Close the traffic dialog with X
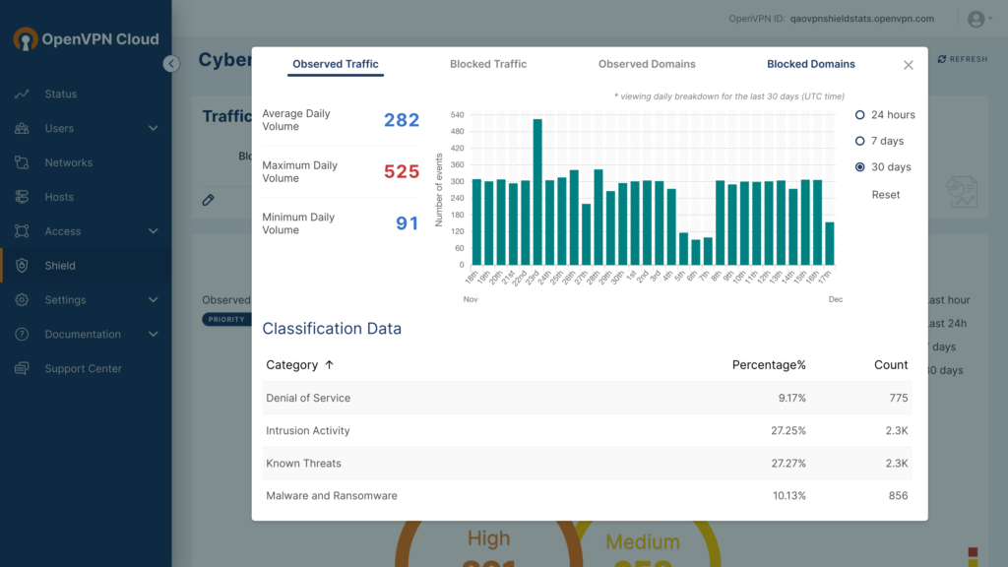 tap(909, 65)
